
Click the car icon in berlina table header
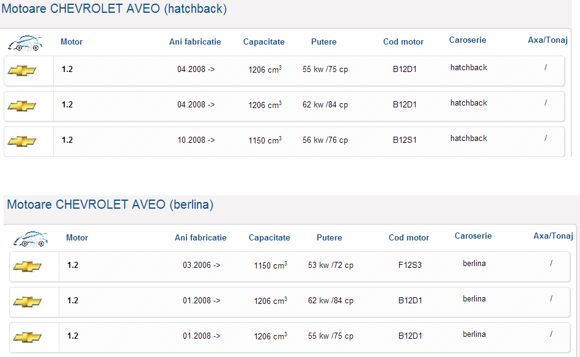coord(30,239)
